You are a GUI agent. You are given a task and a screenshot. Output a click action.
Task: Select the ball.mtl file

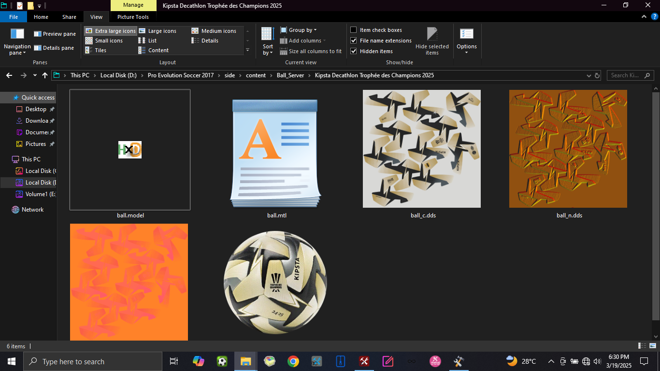tap(276, 154)
